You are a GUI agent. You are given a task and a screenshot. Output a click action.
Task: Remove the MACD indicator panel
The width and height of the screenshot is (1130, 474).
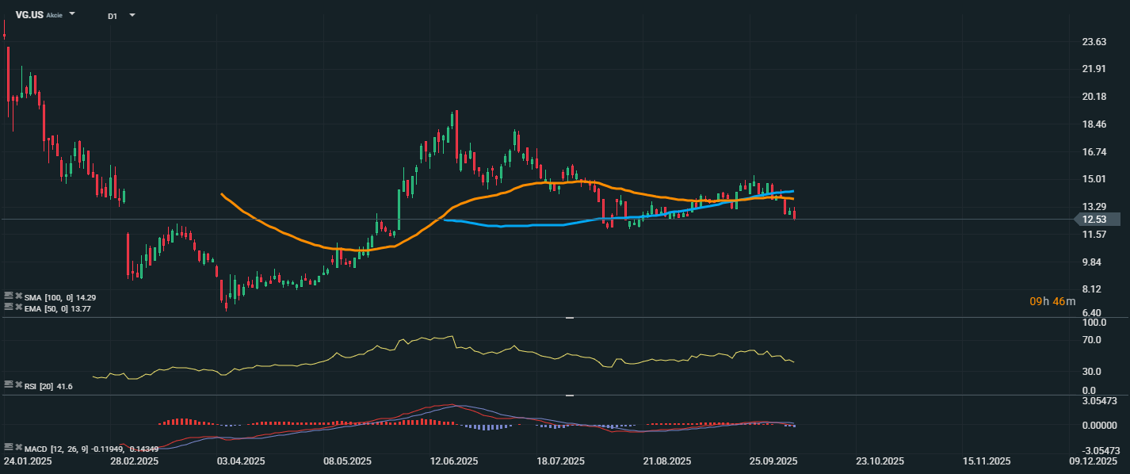(18, 447)
